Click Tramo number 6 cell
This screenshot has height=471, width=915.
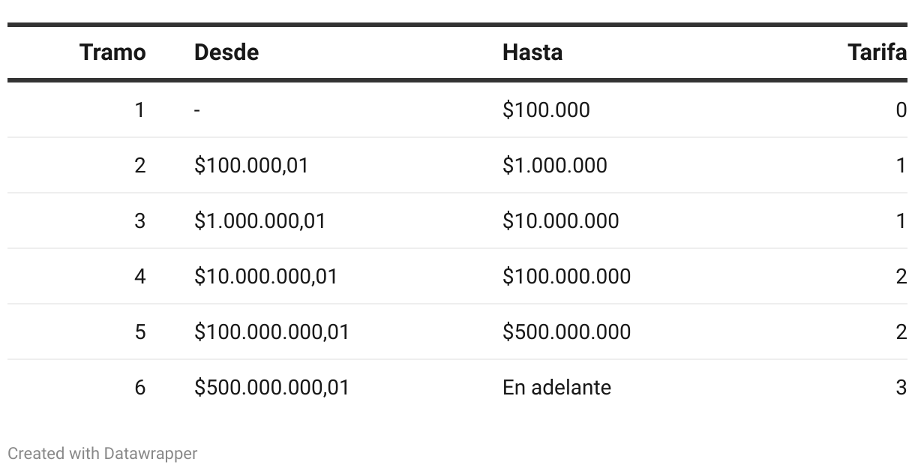coord(140,388)
